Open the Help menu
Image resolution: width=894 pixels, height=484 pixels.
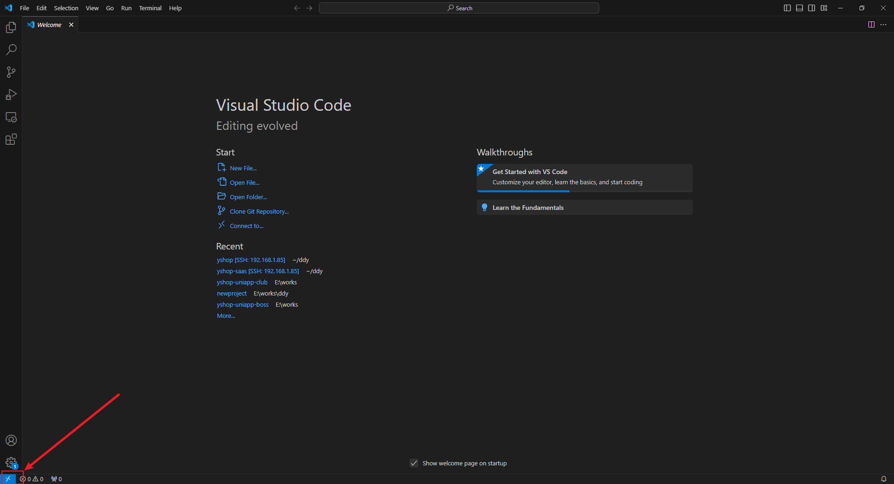click(176, 8)
